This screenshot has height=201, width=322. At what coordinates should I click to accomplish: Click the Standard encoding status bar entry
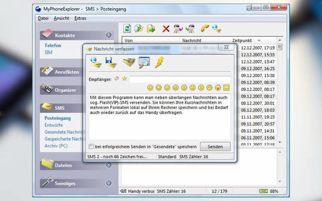coord(167,157)
